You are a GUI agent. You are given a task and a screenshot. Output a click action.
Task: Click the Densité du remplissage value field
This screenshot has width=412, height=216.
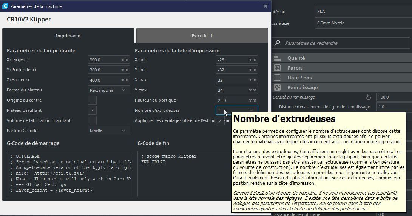(x=394, y=97)
